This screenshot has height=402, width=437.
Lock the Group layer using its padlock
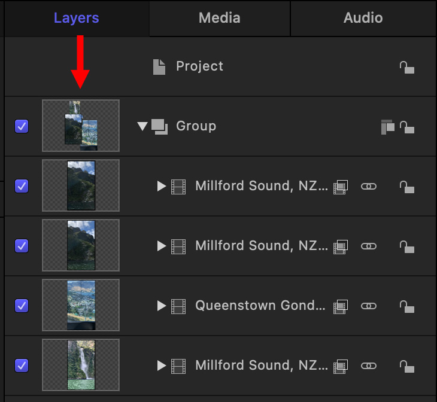[x=407, y=127]
